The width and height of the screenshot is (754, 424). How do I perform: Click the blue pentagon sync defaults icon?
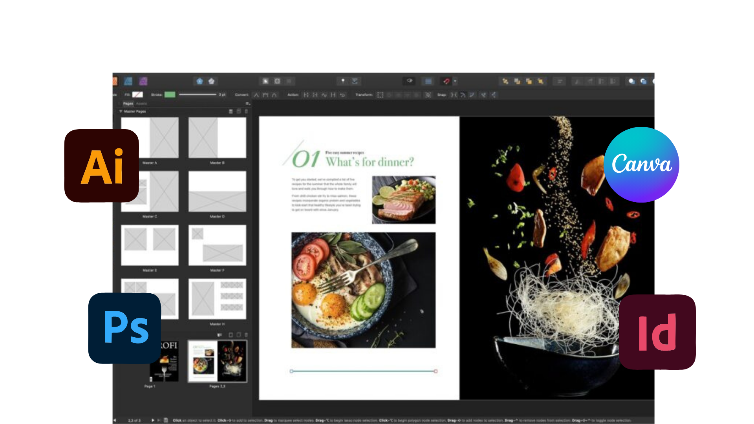[x=200, y=81]
